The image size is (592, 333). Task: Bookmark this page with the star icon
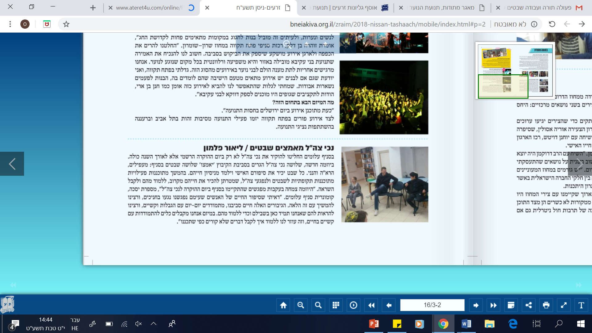66,24
